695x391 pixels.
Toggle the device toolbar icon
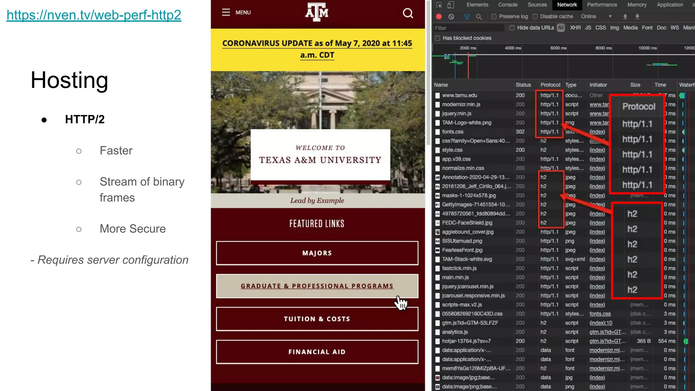click(x=451, y=5)
